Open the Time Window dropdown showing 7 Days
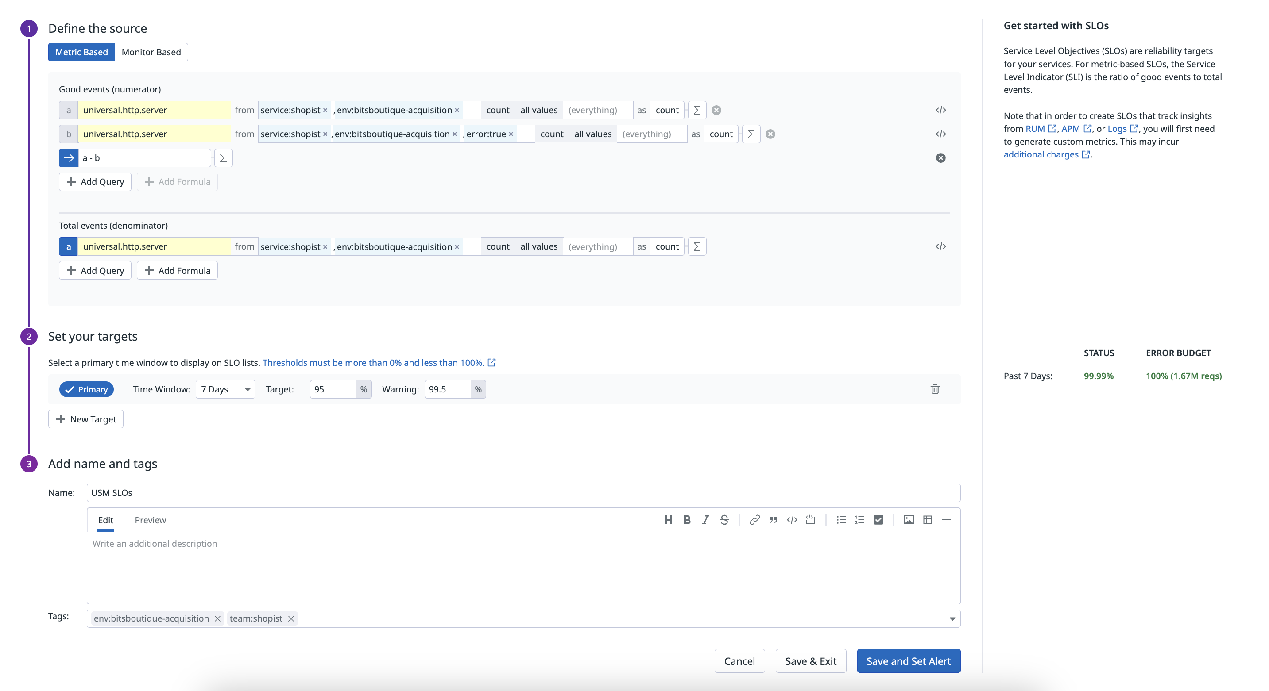 click(x=224, y=389)
